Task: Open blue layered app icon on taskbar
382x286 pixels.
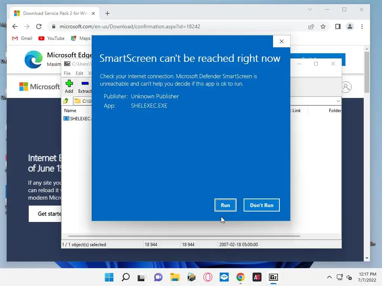Action: (x=224, y=277)
